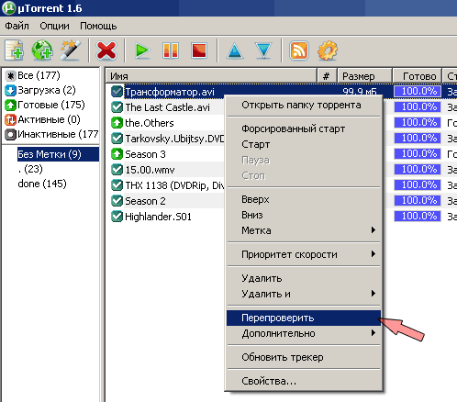457x402 pixels.
Task: Expand the Приоритет скорости submenu
Action: 305,254
